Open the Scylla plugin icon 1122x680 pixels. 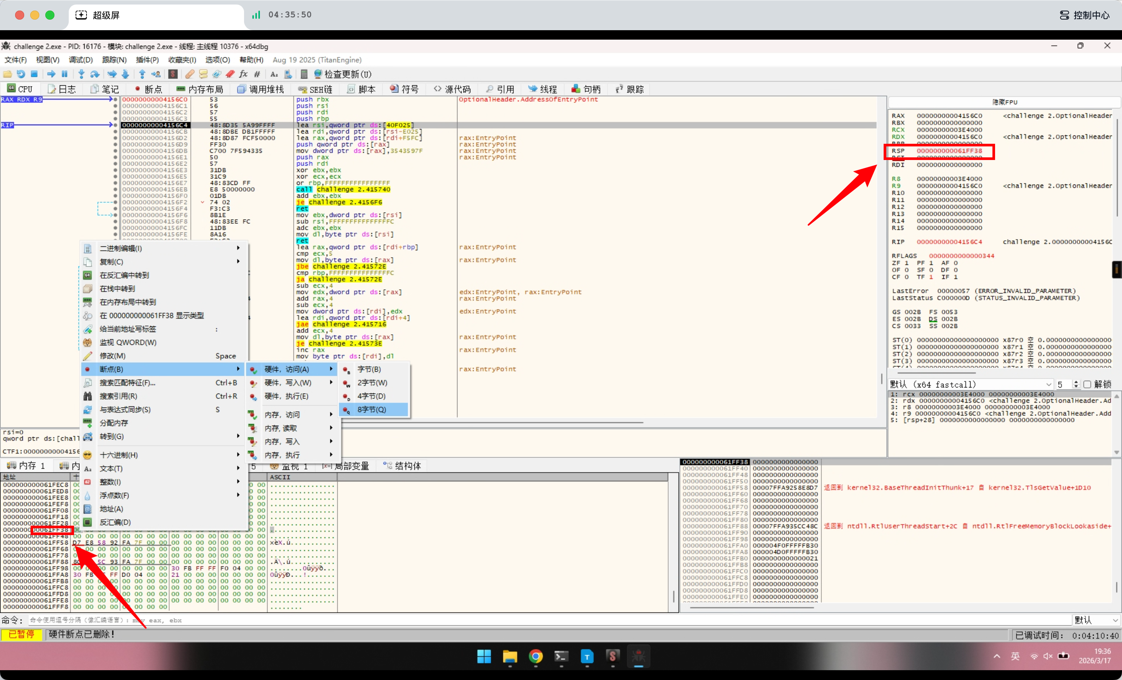coord(173,74)
